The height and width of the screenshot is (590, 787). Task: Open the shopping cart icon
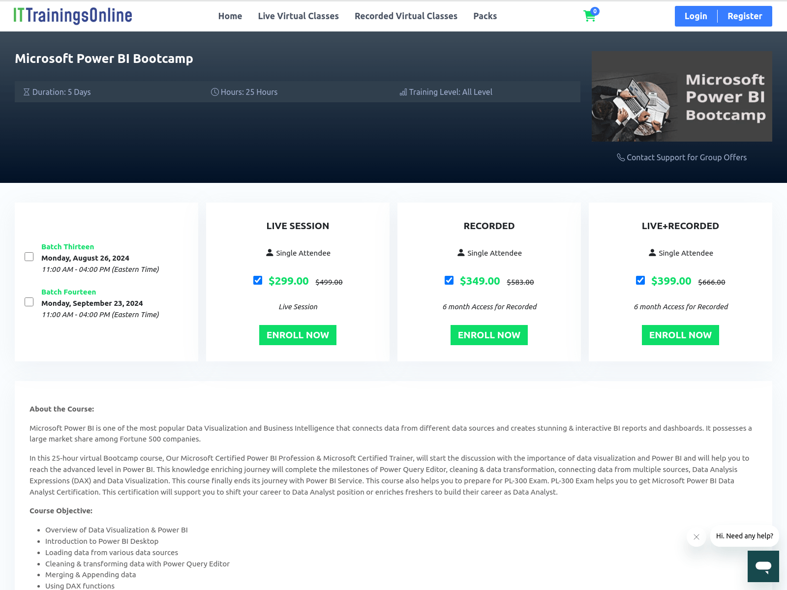pos(589,16)
